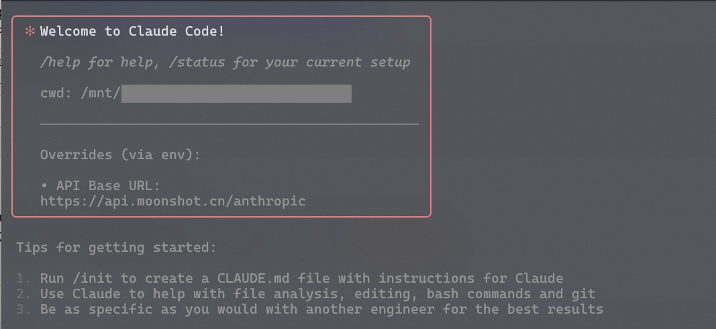This screenshot has width=716, height=329.
Task: Click the number 2 list marker
Action: coord(23,294)
